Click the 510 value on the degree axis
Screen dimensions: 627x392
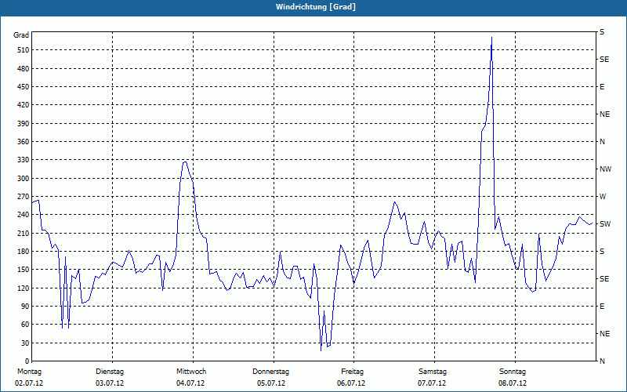24,50
